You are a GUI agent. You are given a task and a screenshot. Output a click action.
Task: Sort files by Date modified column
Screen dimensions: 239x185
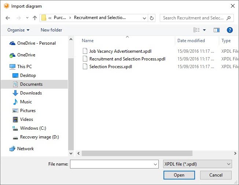coord(191,41)
